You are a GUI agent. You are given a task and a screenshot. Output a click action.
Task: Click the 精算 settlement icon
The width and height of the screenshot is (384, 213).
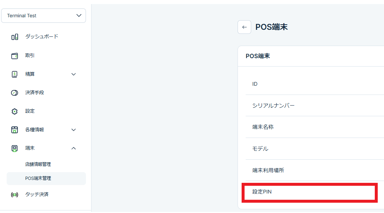[15, 74]
